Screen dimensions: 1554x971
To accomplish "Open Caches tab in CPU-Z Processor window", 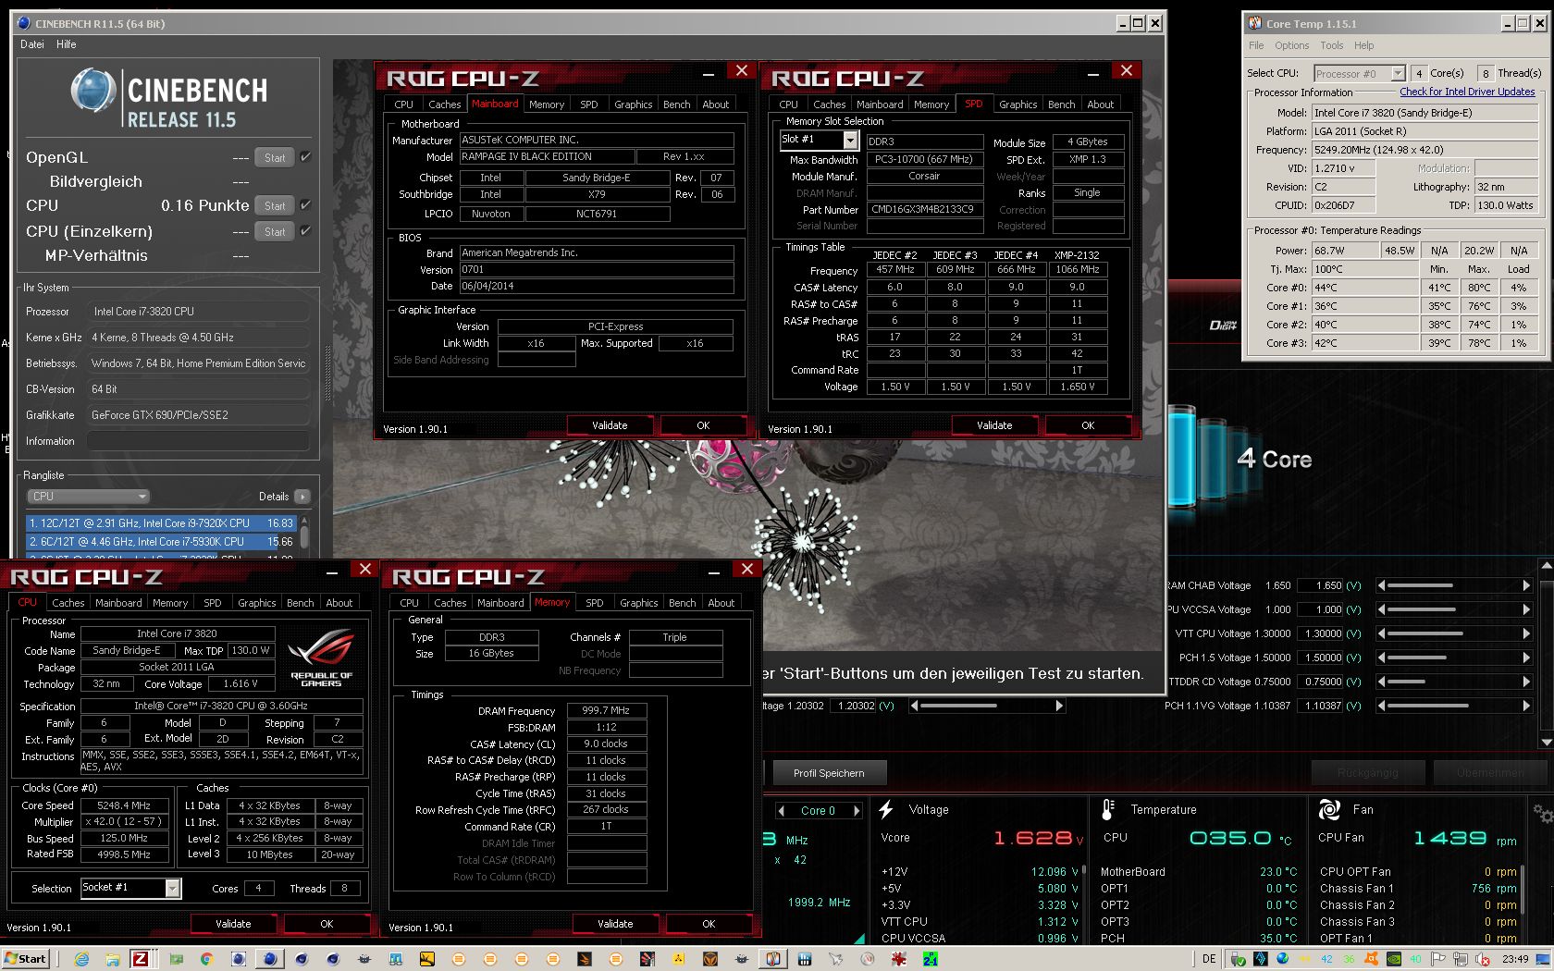I will tap(68, 603).
